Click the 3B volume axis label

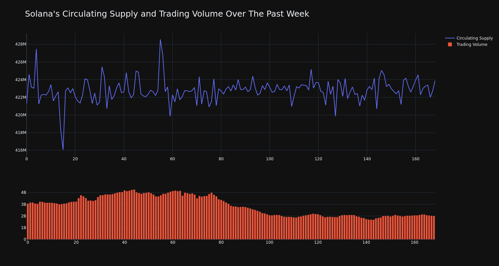pyautogui.click(x=23, y=204)
